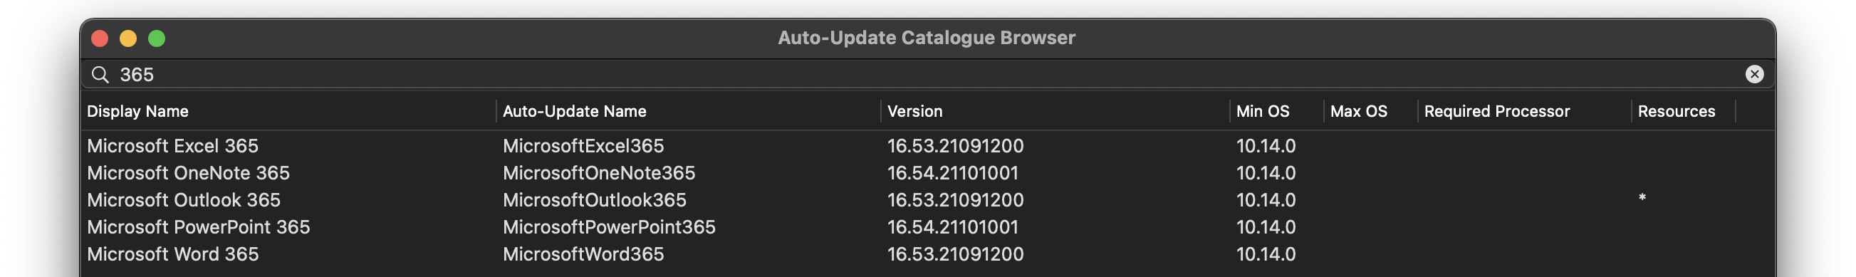Zoom the window with the green button

point(157,38)
